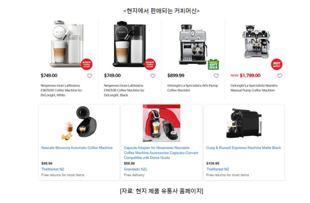Screen dimensions: 310x203
Task: Visit the Grandado NZL seller link
Action: (136, 169)
